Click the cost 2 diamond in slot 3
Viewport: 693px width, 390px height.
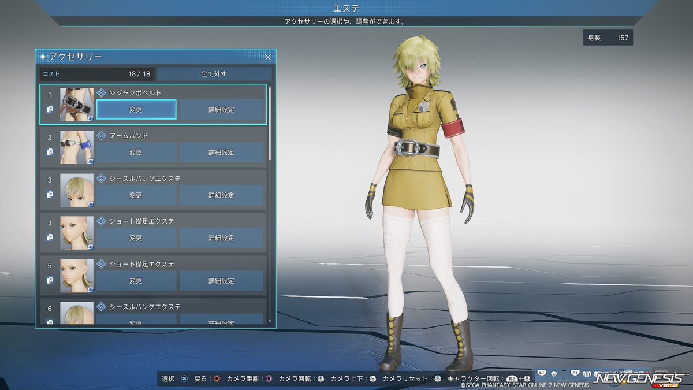pyautogui.click(x=101, y=179)
